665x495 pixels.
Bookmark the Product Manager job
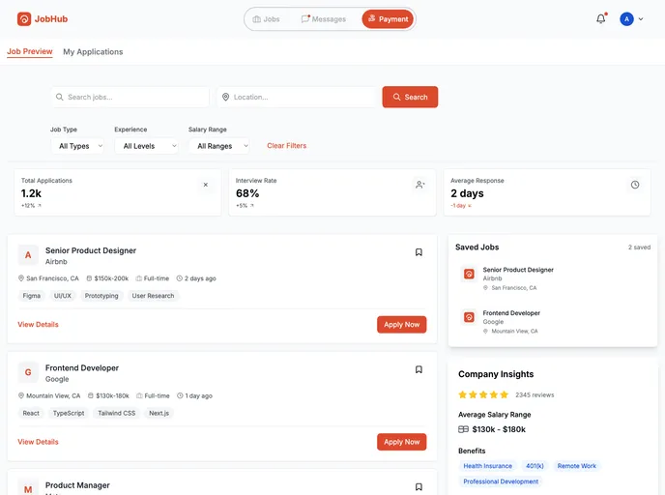point(419,487)
